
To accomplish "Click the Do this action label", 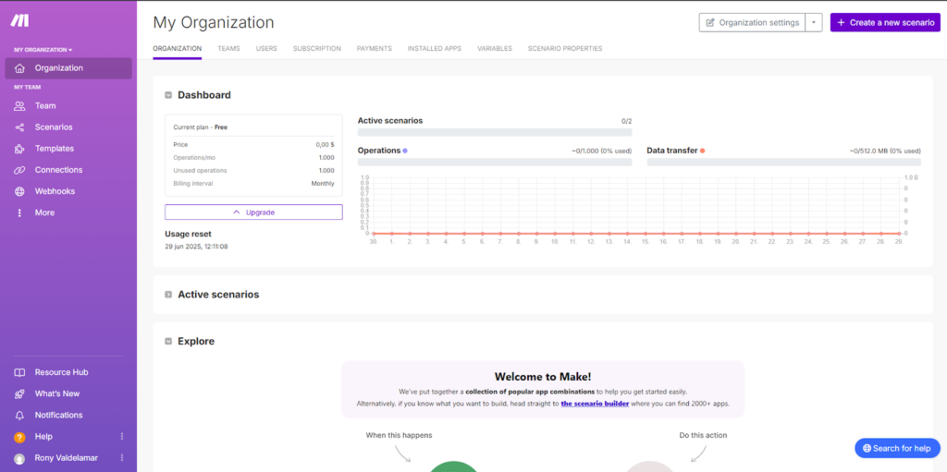I will pyautogui.click(x=703, y=434).
